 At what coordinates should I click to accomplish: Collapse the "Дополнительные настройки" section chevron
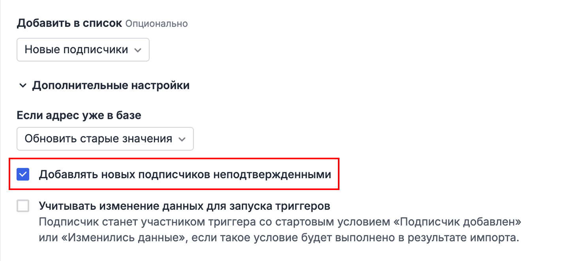23,86
